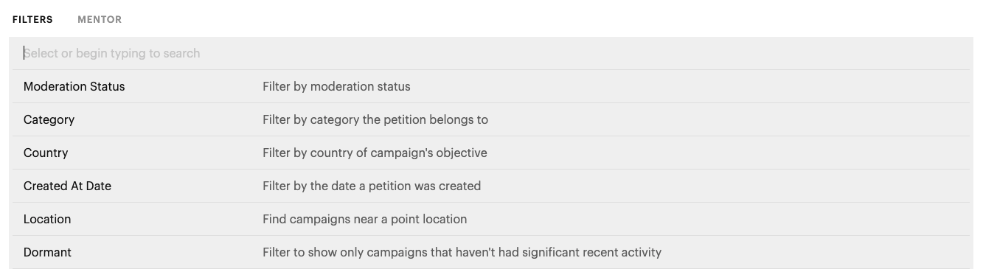
Task: Click the Dormant description about recent activity
Action: [462, 252]
